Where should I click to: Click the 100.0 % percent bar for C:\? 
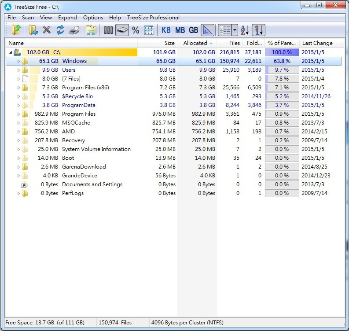pos(282,52)
